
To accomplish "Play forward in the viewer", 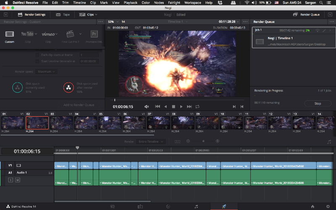I will 181,107.
